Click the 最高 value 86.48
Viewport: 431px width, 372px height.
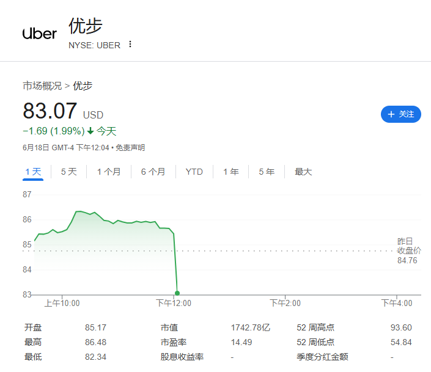point(95,342)
